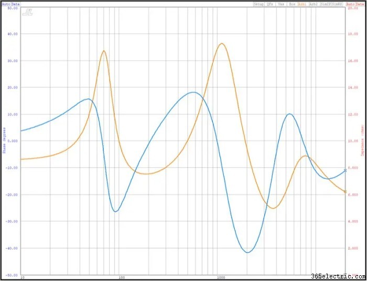367x281 pixels.
Task: Switch to the QFs tab
Action: pyautogui.click(x=270, y=4)
